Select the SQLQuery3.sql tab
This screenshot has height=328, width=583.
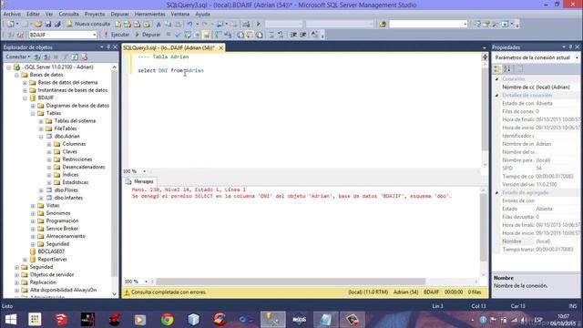(x=169, y=48)
